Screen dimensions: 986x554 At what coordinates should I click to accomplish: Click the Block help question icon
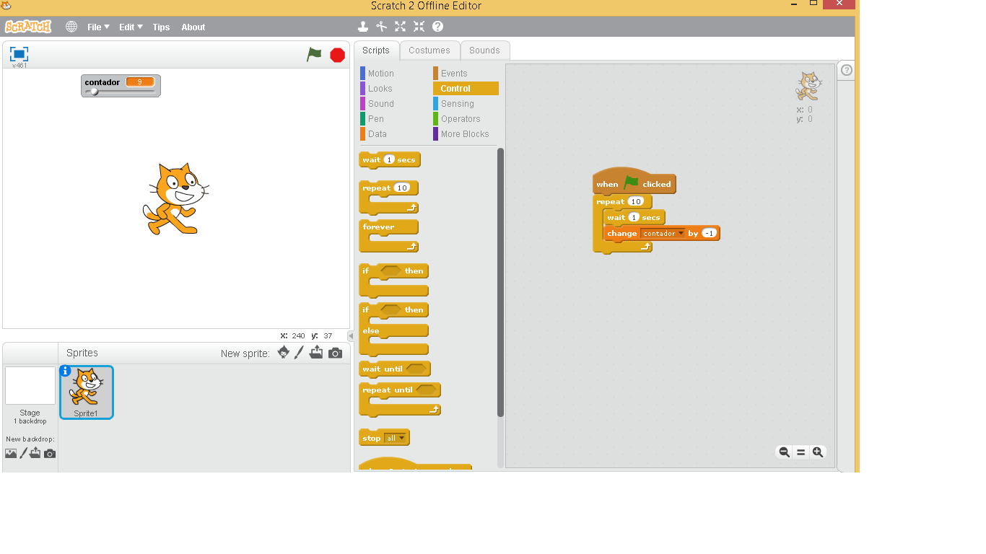[x=438, y=27]
